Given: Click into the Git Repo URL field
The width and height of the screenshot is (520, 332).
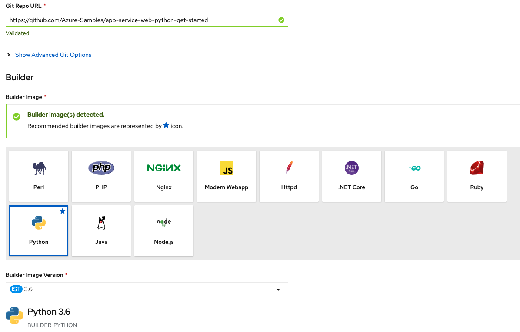Looking at the screenshot, I should [x=147, y=20].
